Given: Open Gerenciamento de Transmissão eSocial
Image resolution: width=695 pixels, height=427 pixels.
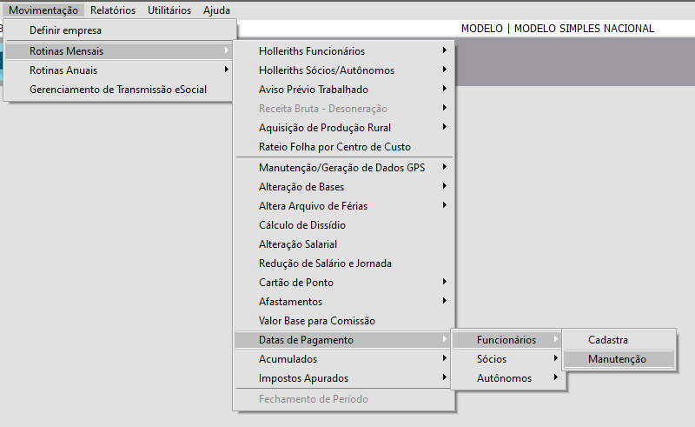Looking at the screenshot, I should tap(117, 89).
